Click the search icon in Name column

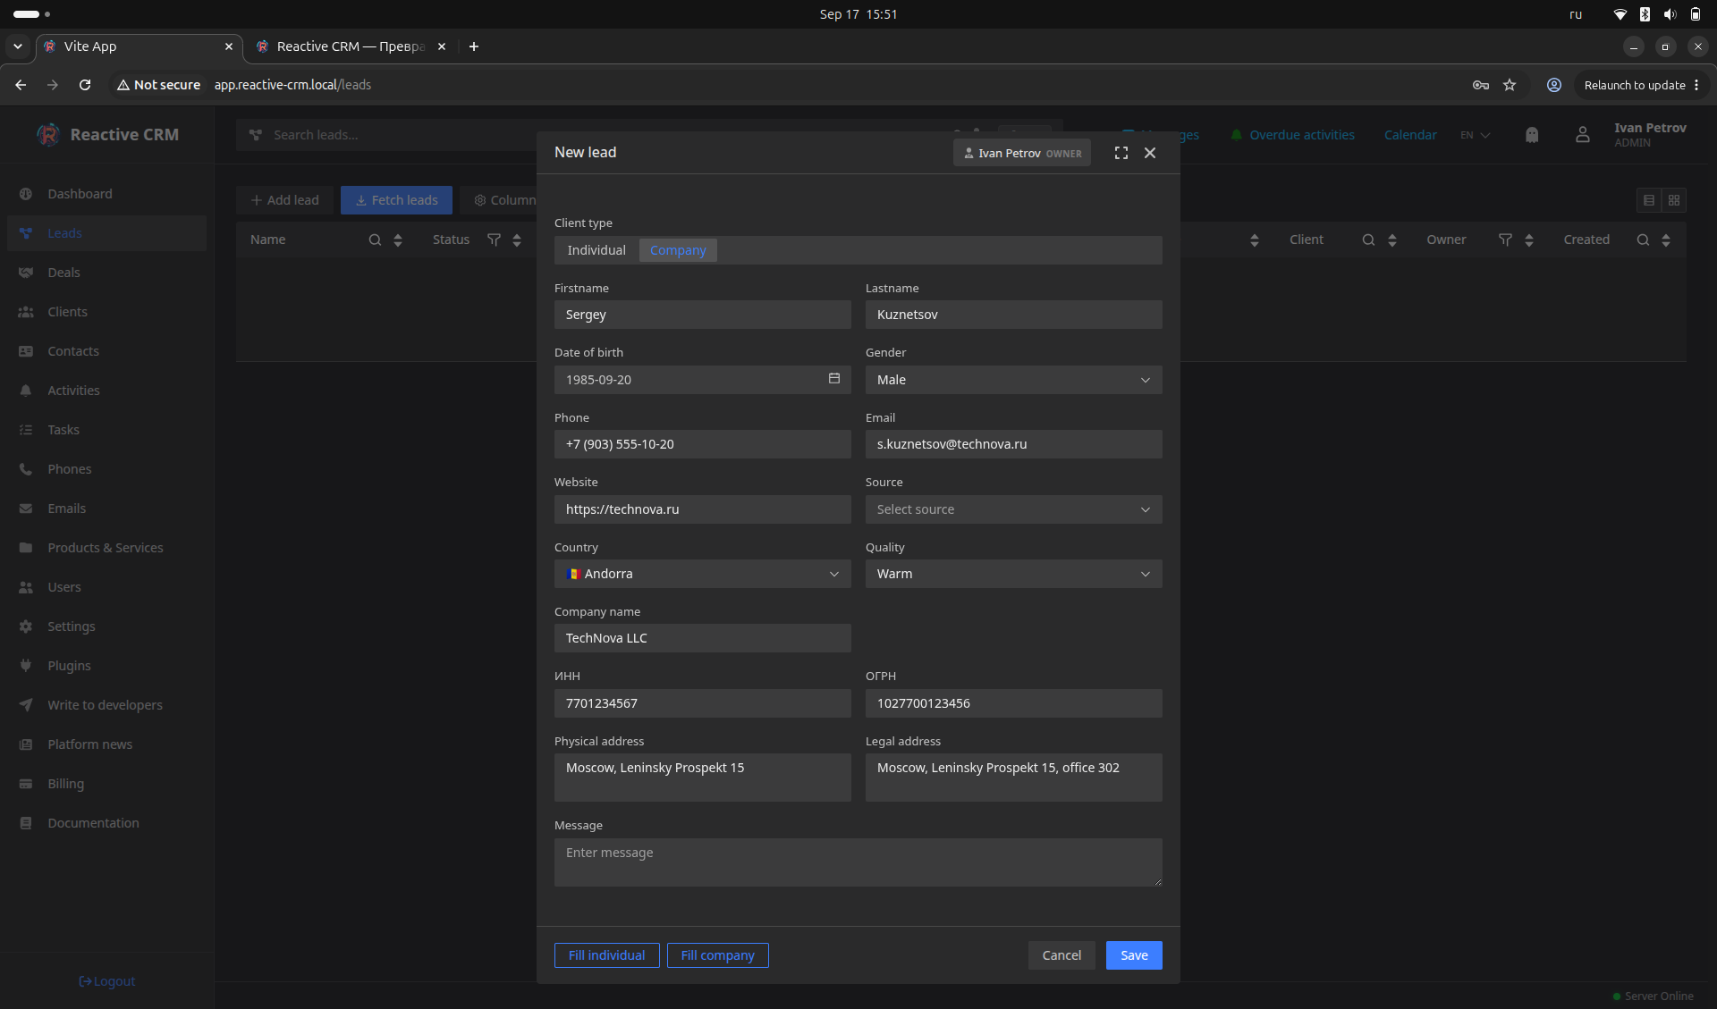(x=375, y=240)
